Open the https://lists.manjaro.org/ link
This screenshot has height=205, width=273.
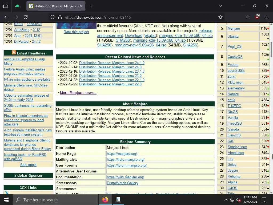(x=126, y=160)
